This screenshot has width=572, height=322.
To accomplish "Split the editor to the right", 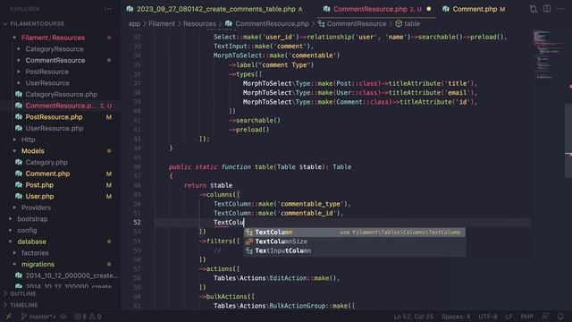I will point(547,9).
